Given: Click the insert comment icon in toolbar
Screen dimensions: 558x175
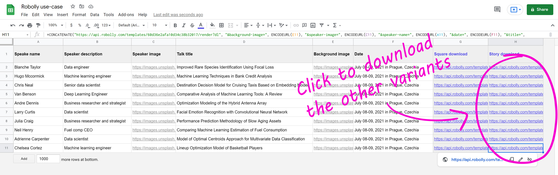Looking at the screenshot, I should pos(304,25).
